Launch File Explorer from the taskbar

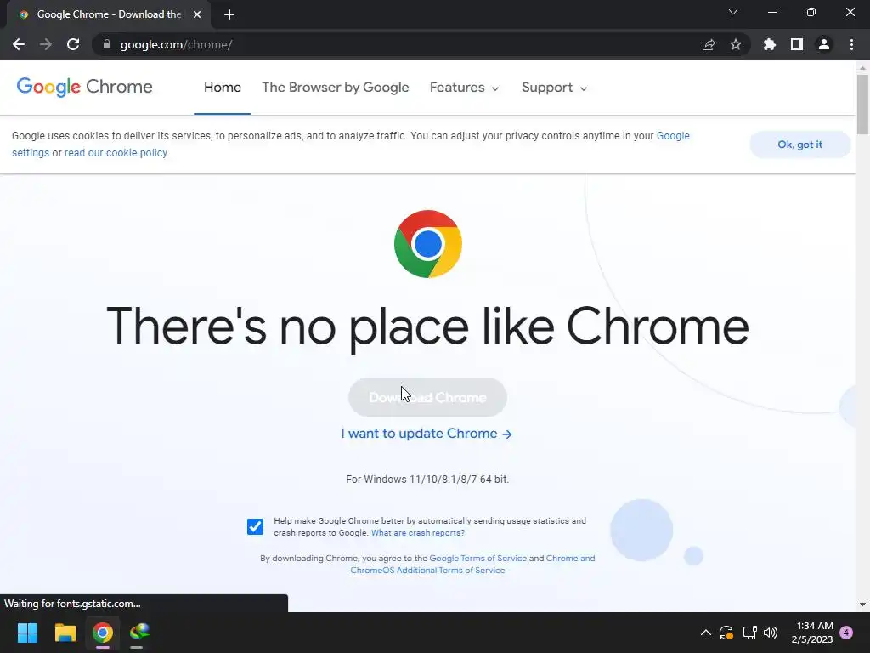[x=65, y=633]
